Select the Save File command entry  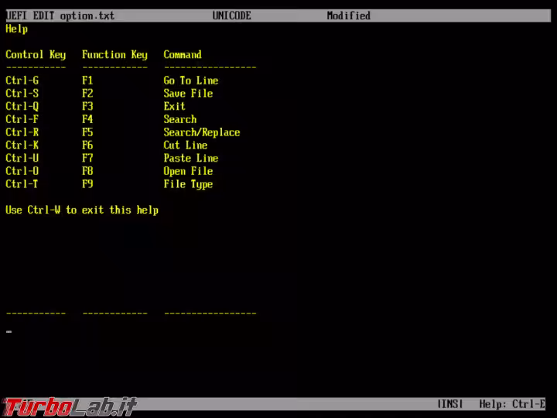(x=187, y=94)
